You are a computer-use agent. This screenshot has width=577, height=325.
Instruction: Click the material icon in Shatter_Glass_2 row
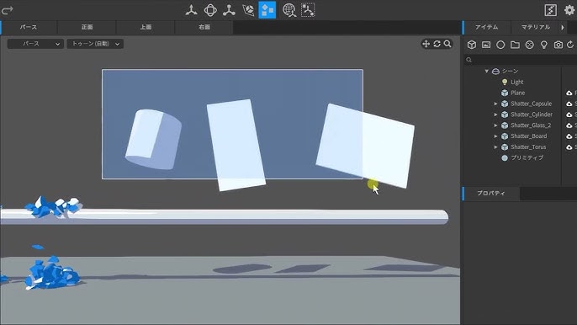coord(569,125)
